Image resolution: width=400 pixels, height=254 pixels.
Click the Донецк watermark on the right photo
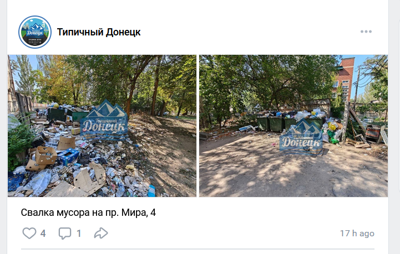click(301, 137)
